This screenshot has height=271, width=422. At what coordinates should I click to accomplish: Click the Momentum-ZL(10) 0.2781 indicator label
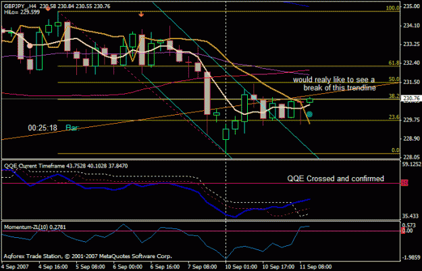click(x=34, y=227)
